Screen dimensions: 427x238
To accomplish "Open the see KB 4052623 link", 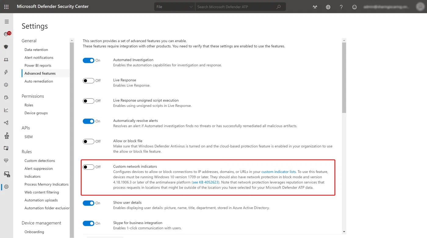I will point(205,182).
